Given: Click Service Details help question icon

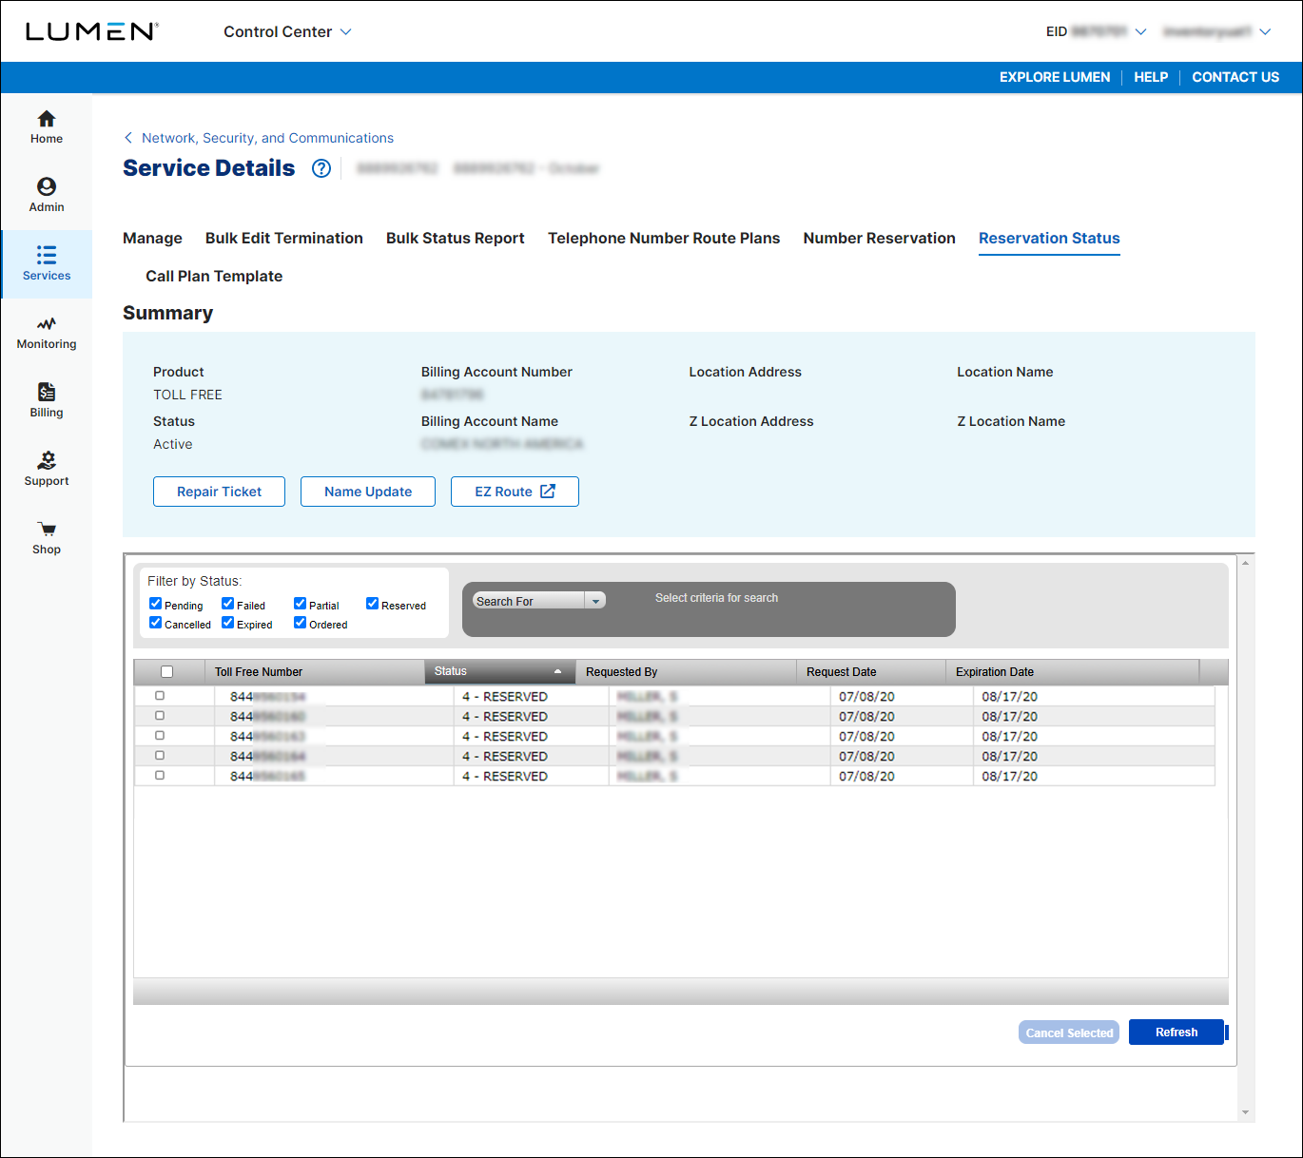Looking at the screenshot, I should click(x=321, y=168).
